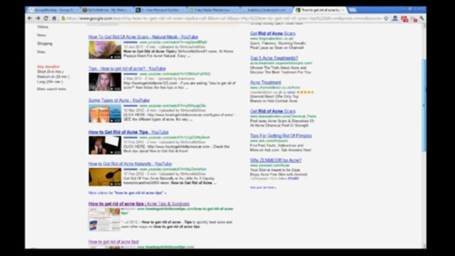
Task: Open Tips For Getting Rid Of Pimples ad
Action: coord(281,136)
